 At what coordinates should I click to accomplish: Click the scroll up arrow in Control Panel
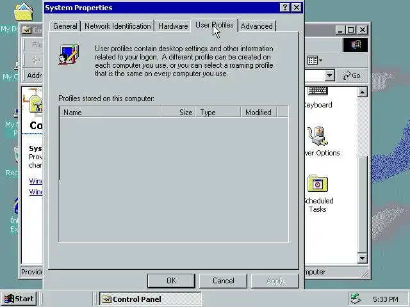click(x=363, y=92)
